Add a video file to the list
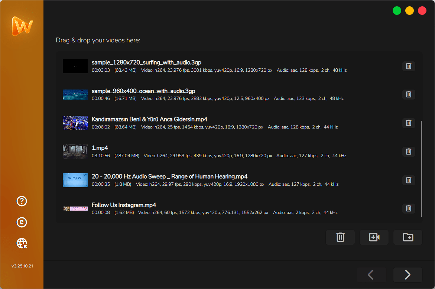This screenshot has height=289, width=435. click(x=374, y=237)
